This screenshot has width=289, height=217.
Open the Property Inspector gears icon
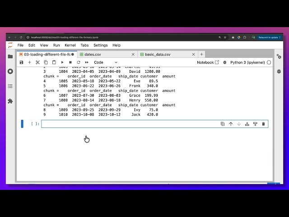279,57
